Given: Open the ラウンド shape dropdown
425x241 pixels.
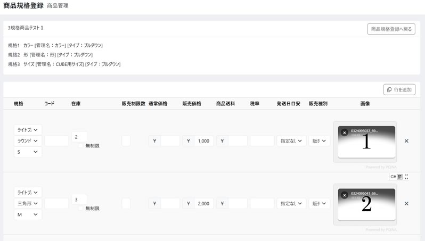Looking at the screenshot, I should click(x=28, y=141).
